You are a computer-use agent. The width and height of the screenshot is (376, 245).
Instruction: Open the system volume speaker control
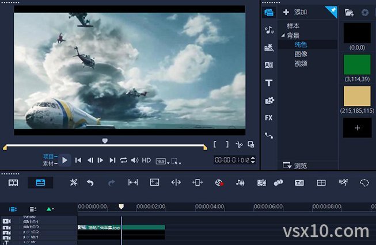(x=135, y=160)
